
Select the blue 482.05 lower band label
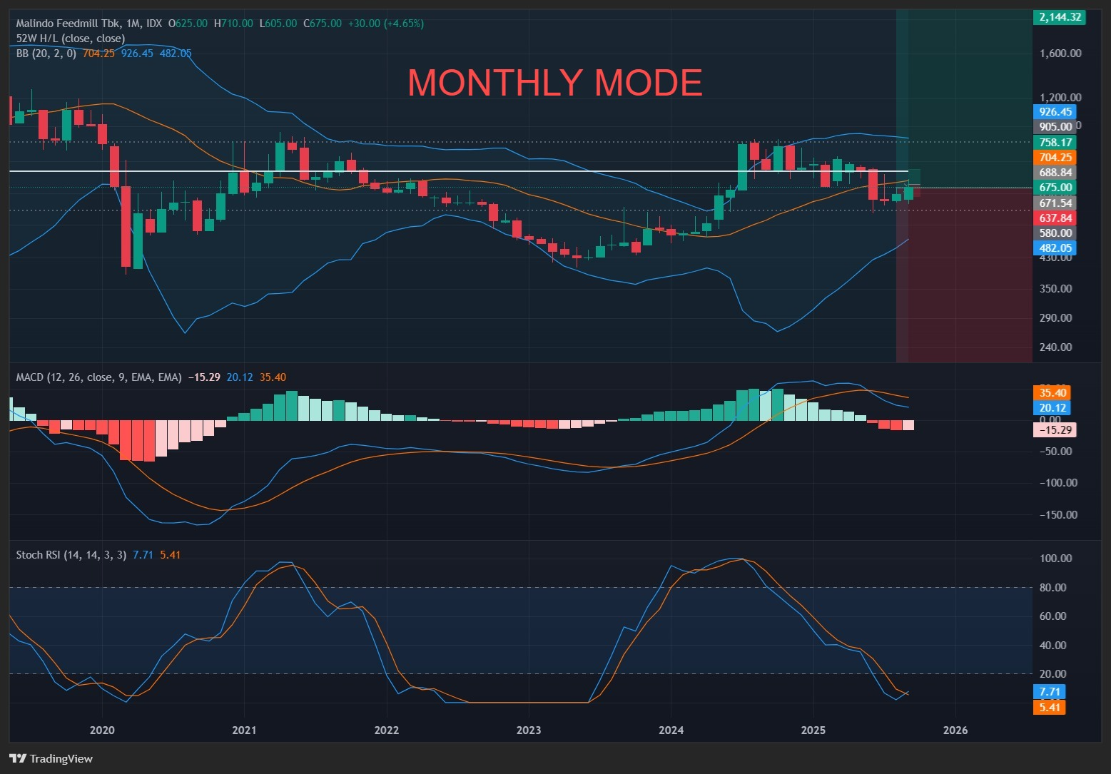coord(1055,248)
